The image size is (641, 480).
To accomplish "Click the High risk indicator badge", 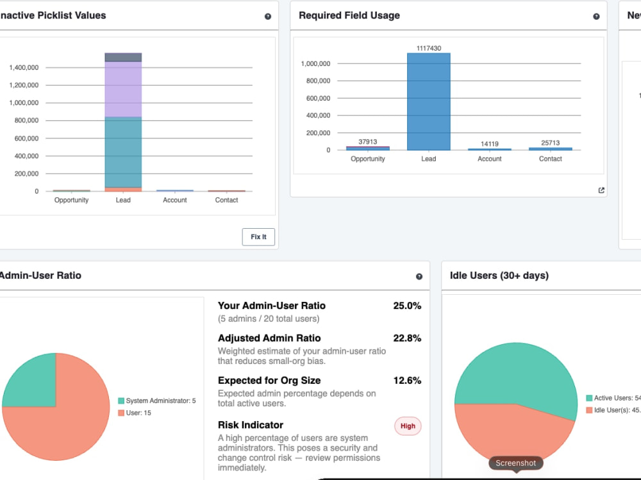I will pyautogui.click(x=408, y=426).
